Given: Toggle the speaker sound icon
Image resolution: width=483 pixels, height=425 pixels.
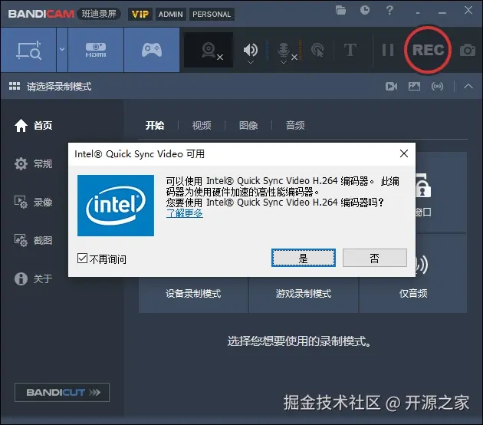Looking at the screenshot, I should 251,49.
